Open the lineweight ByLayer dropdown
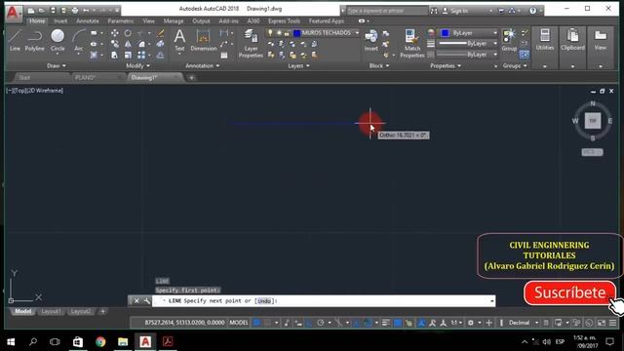 coord(495,43)
